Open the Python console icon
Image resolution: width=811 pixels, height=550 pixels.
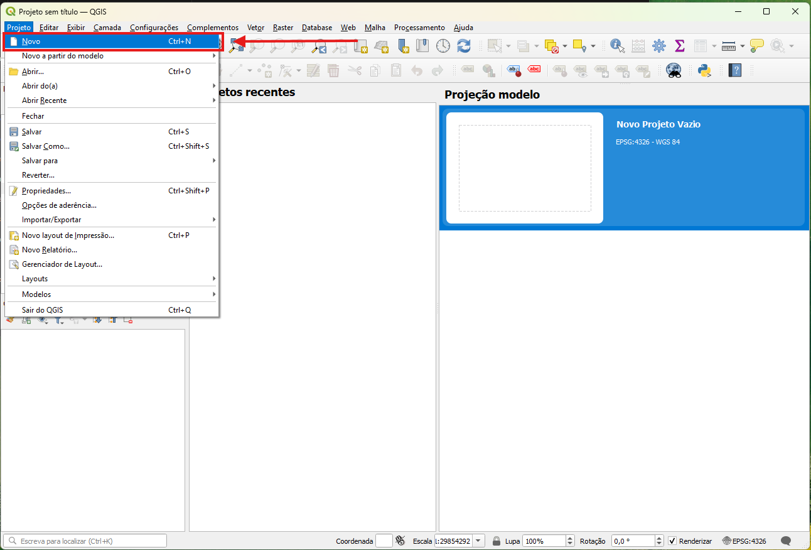(x=704, y=70)
